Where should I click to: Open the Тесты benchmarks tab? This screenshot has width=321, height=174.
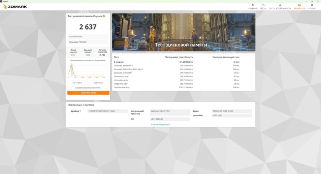pyautogui.click(x=263, y=7)
